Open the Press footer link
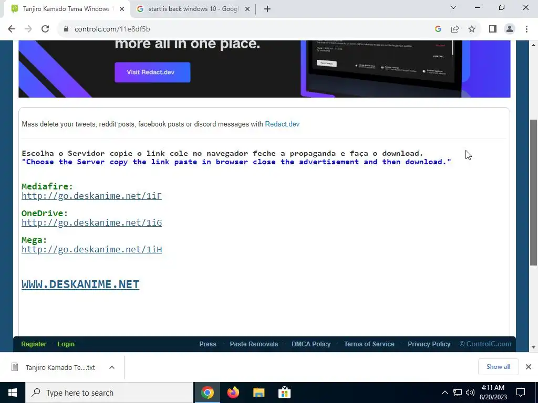This screenshot has height=403, width=538. point(208,344)
